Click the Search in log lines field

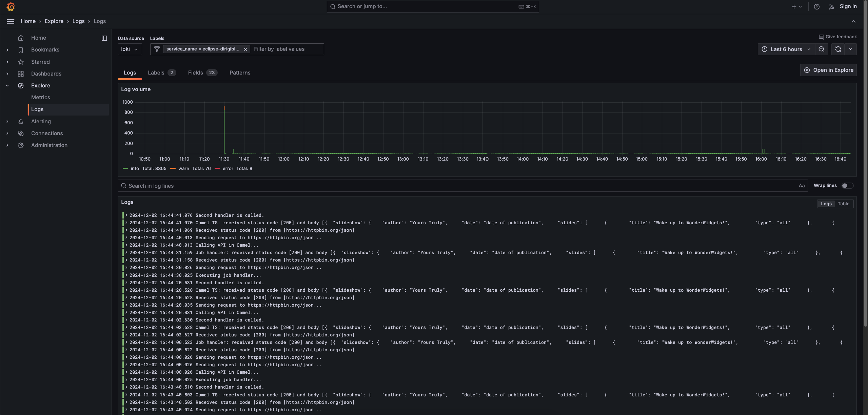coord(462,186)
